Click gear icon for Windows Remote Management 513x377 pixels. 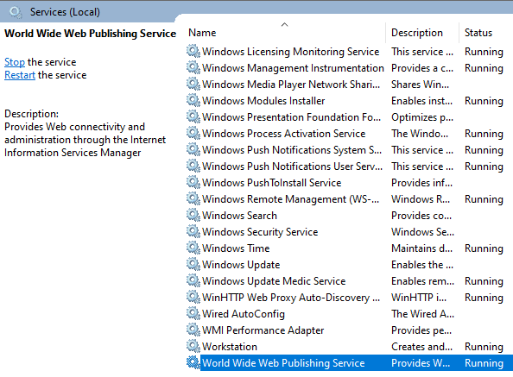point(193,199)
